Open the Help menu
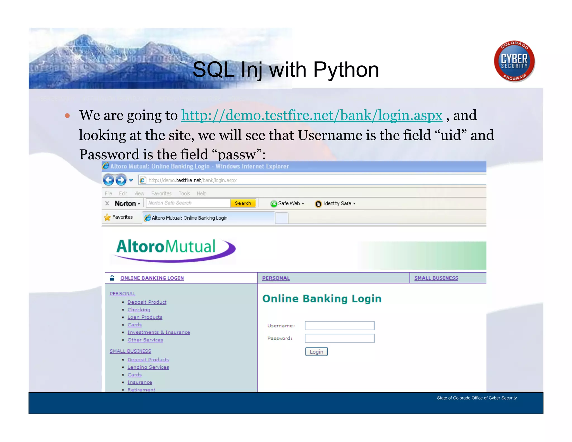This screenshot has height=442, width=572. (x=201, y=193)
